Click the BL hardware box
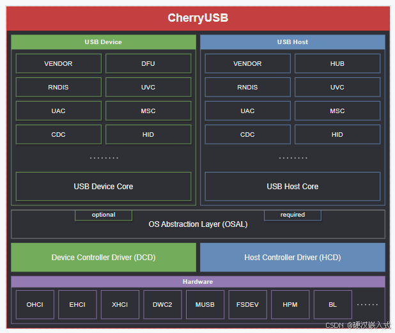Viewport: 395px width, 333px height. (x=333, y=304)
